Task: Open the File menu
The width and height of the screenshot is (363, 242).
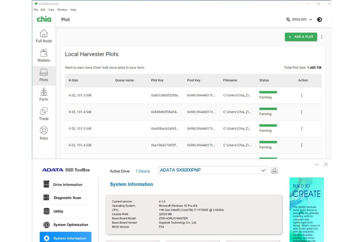Action: point(36,10)
